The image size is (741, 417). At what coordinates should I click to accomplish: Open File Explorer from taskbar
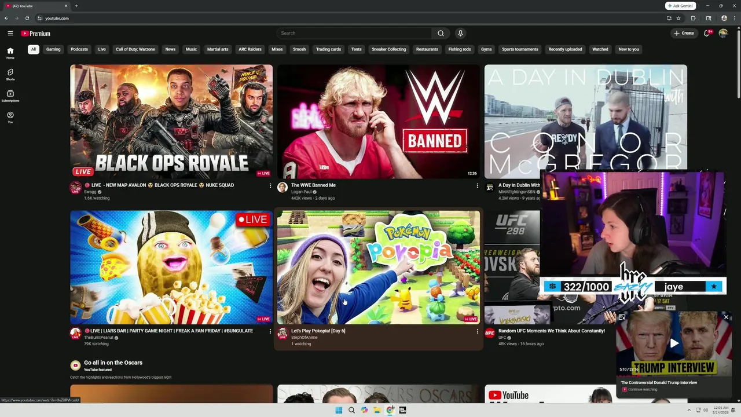pyautogui.click(x=377, y=410)
